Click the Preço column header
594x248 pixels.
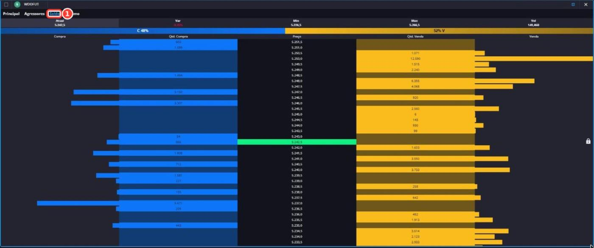(297, 37)
